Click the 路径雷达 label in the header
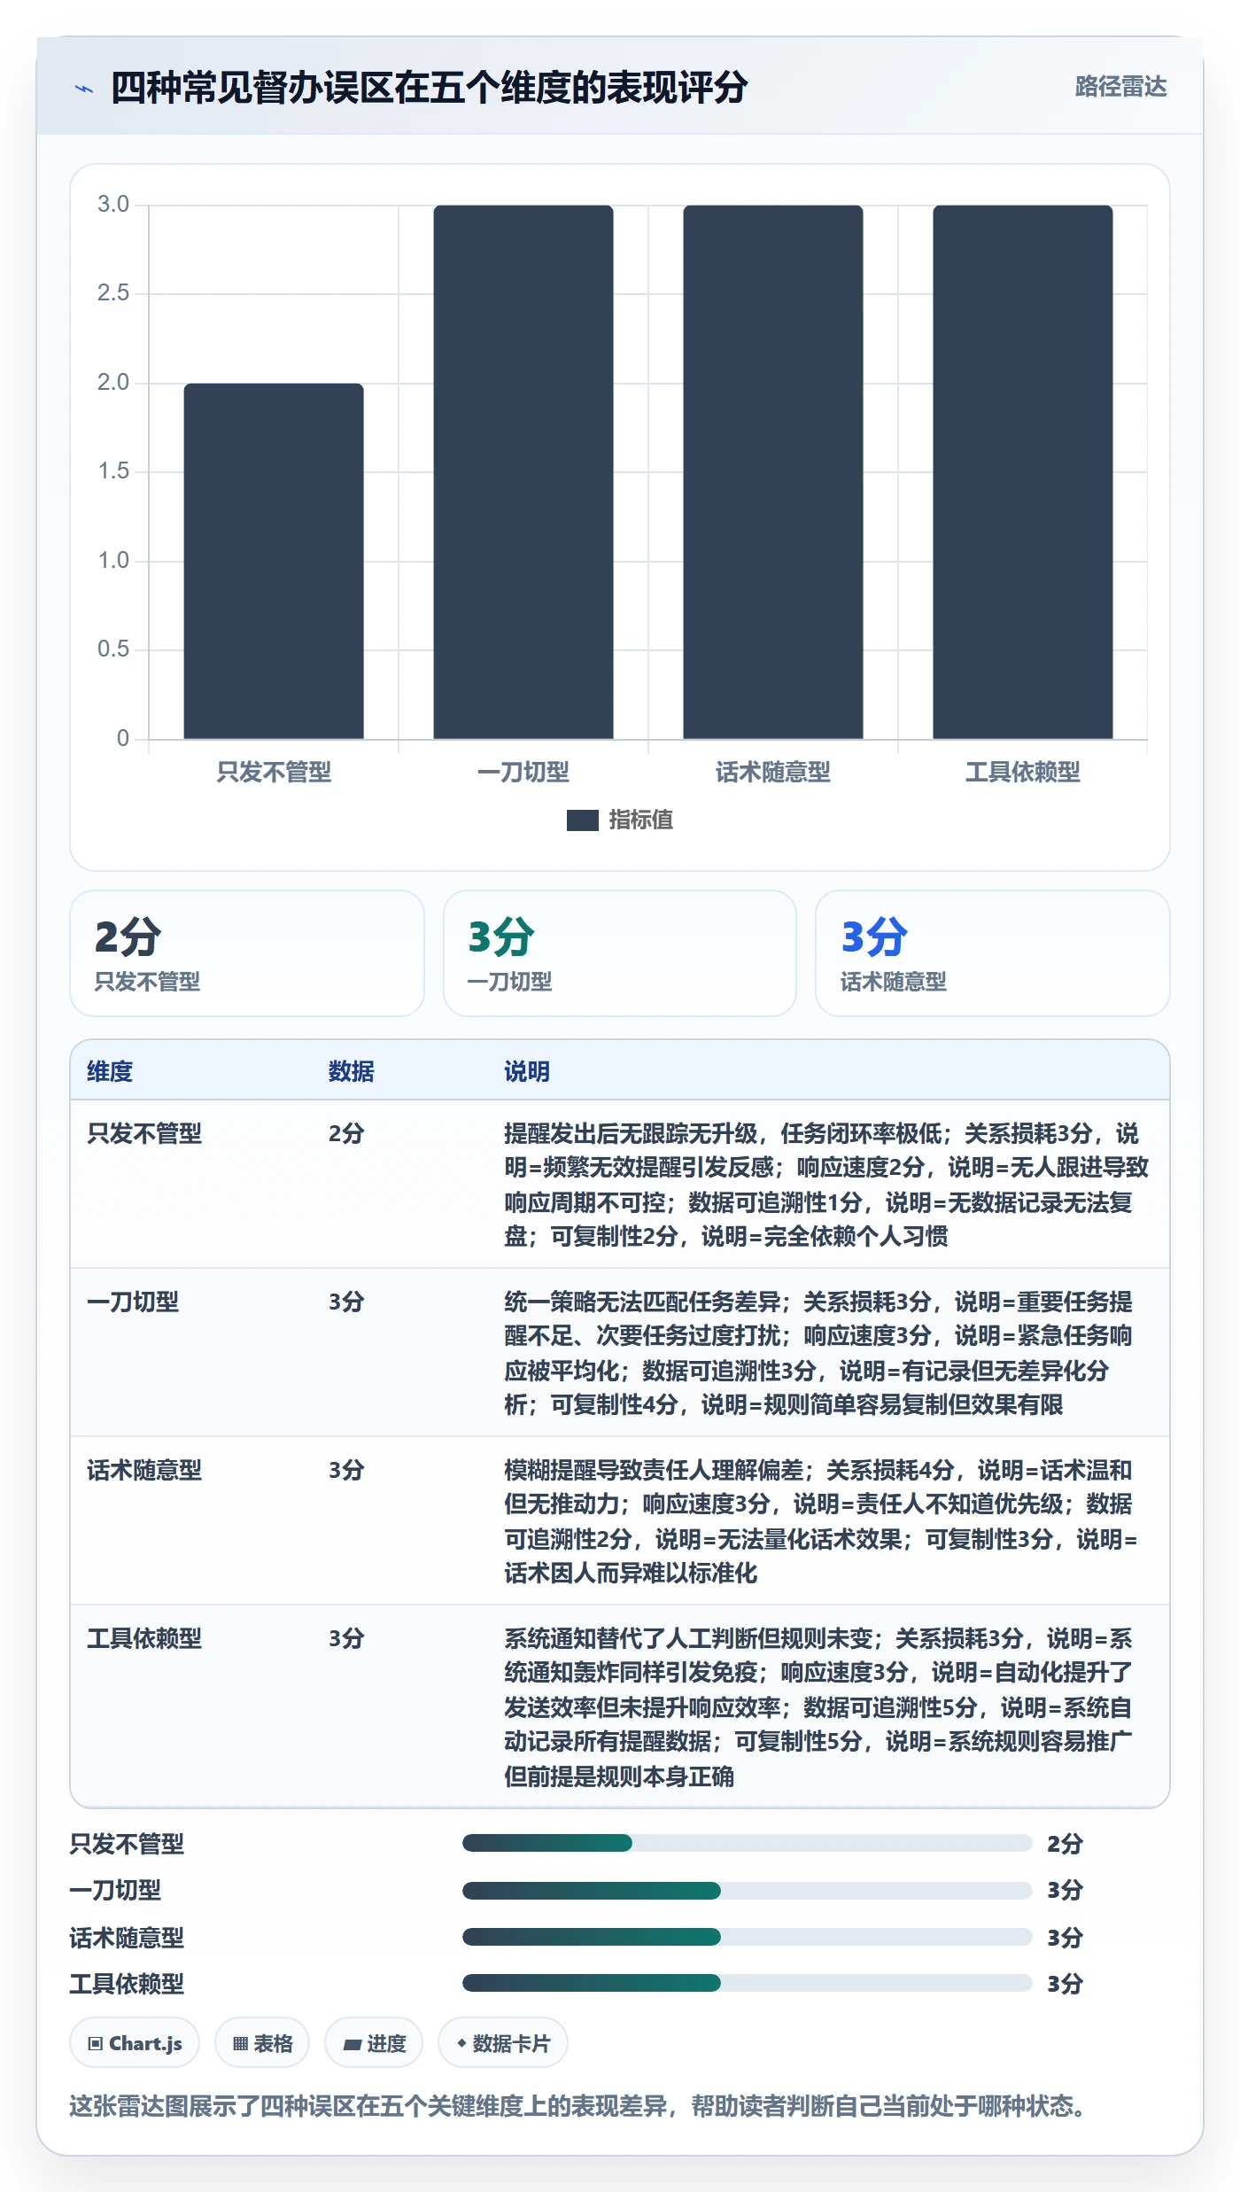 point(1120,86)
